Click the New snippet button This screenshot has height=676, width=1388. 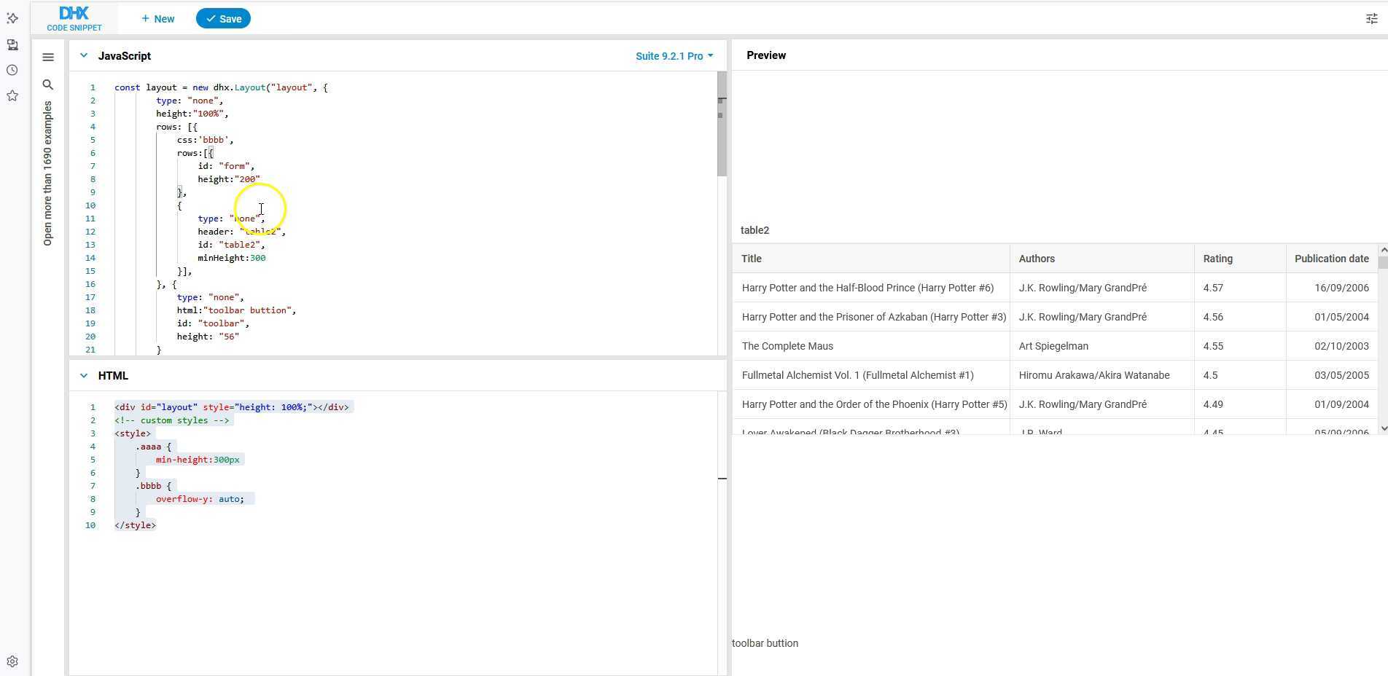pyautogui.click(x=158, y=19)
